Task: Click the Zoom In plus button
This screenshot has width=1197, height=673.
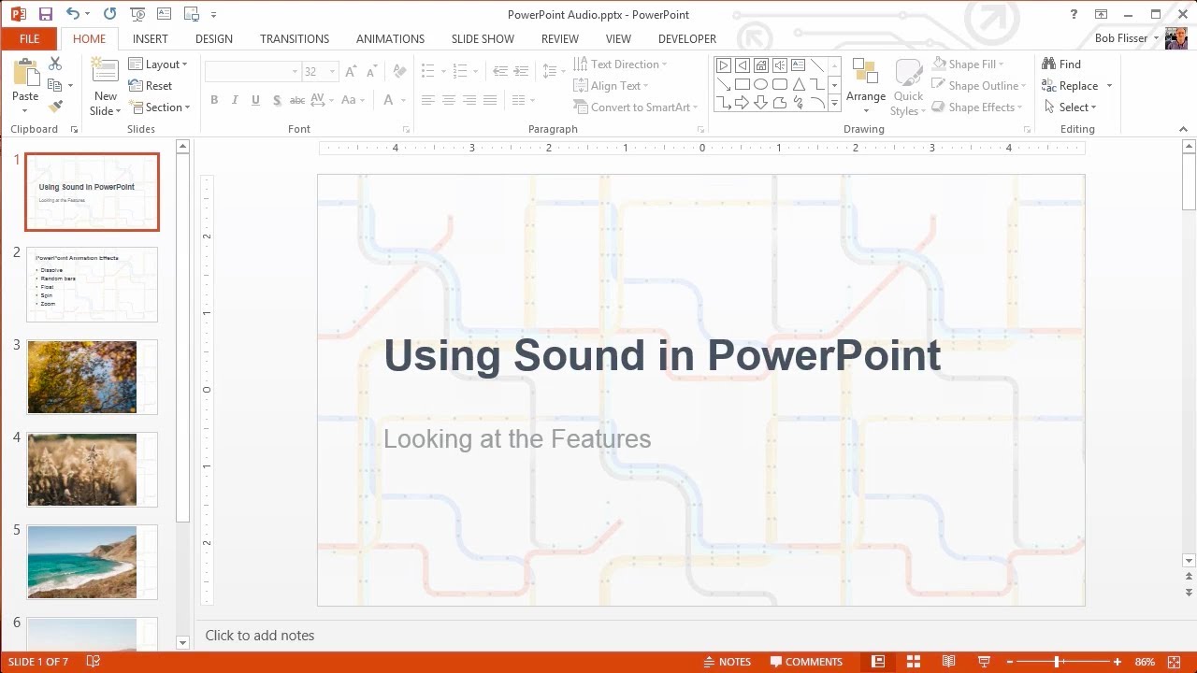Action: click(x=1117, y=662)
